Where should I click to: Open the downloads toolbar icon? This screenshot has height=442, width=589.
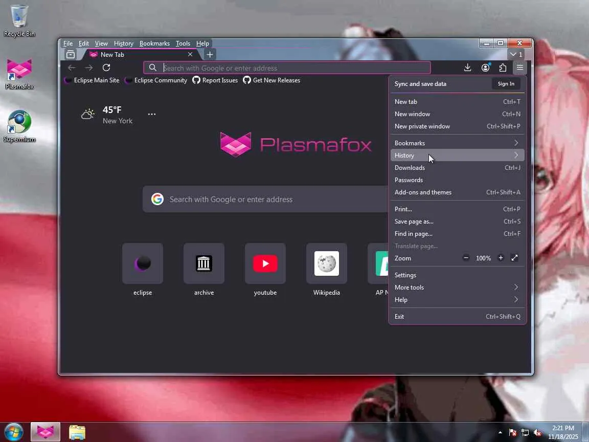(x=467, y=68)
